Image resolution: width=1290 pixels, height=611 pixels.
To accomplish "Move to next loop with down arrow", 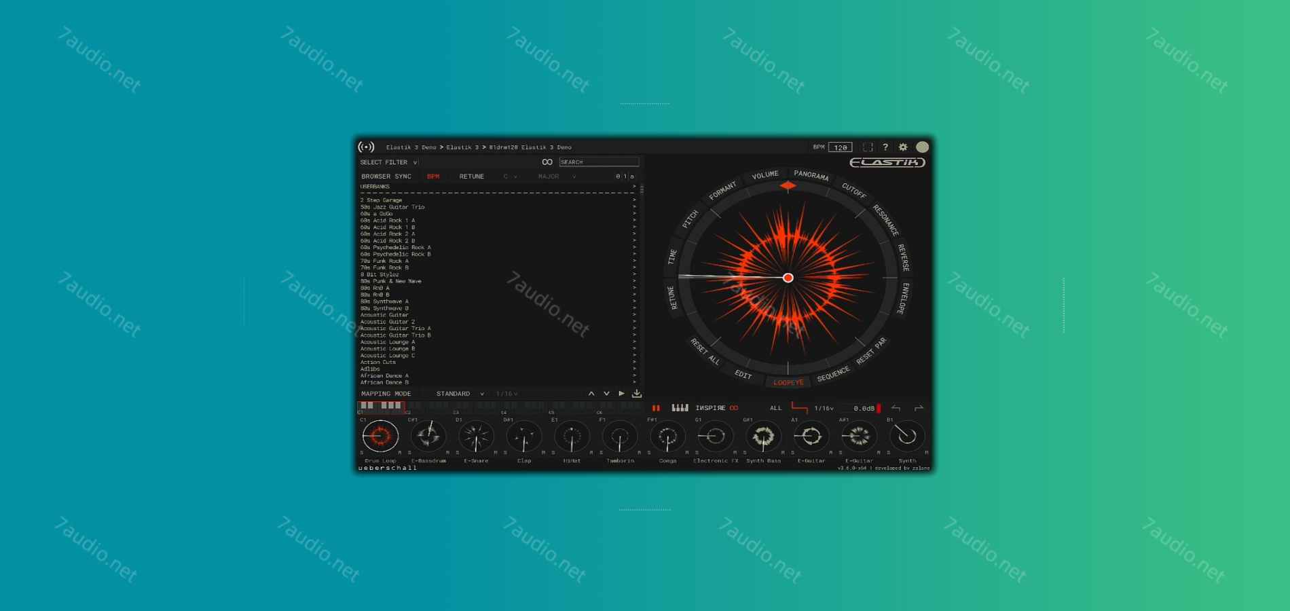I will [x=606, y=394].
